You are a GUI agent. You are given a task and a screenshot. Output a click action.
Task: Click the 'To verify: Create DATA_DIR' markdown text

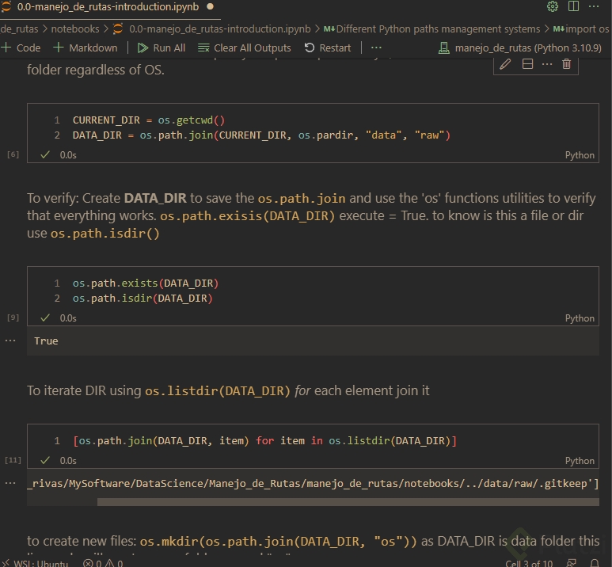click(311, 215)
